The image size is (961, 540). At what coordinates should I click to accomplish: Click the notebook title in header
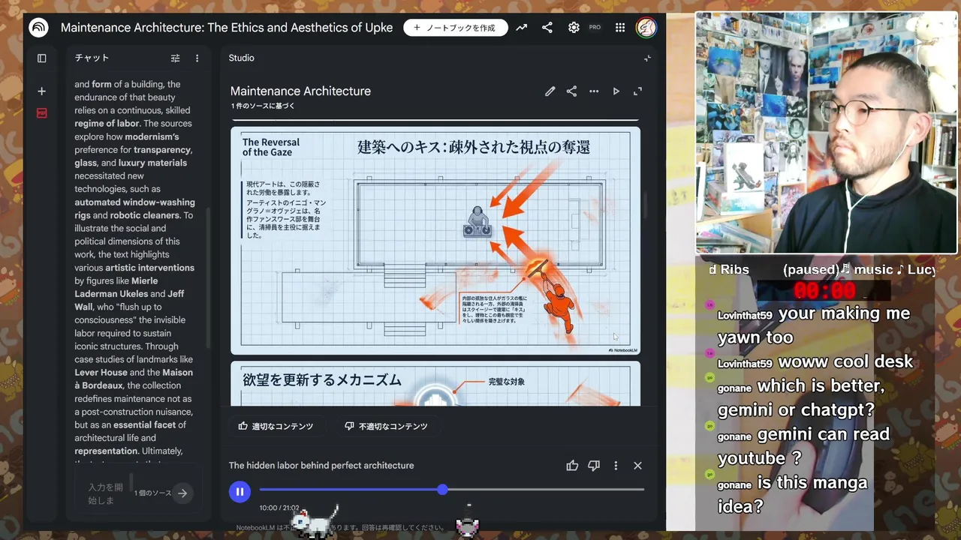227,28
